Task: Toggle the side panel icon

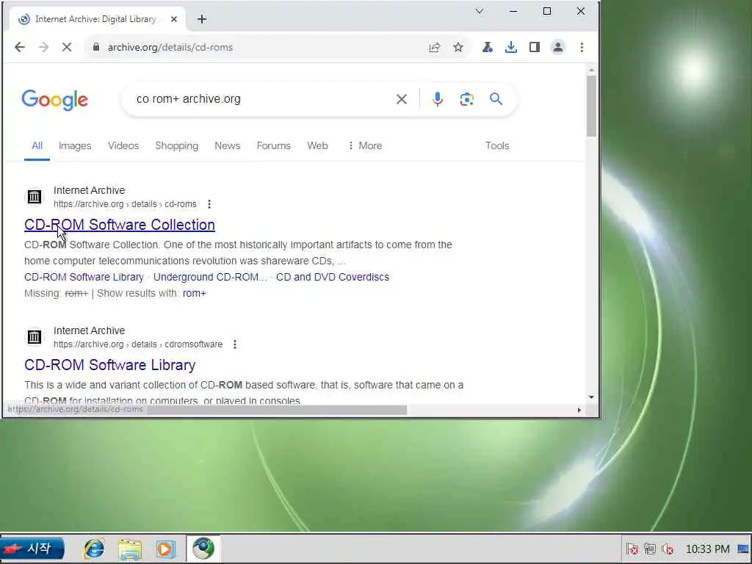Action: click(x=535, y=47)
